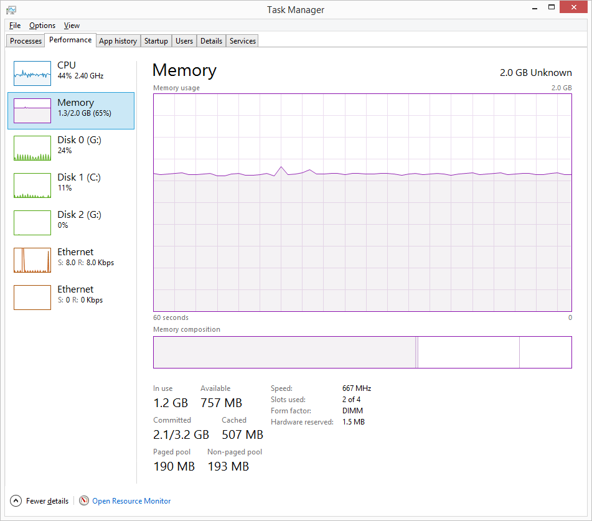Select the idle Ethernet adapter with 0 Kbps
Viewport: 592px width, 521px height.
pyautogui.click(x=32, y=298)
